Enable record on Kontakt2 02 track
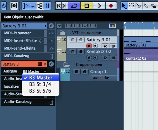Screen dimensions: 158x130 pos(89,58)
